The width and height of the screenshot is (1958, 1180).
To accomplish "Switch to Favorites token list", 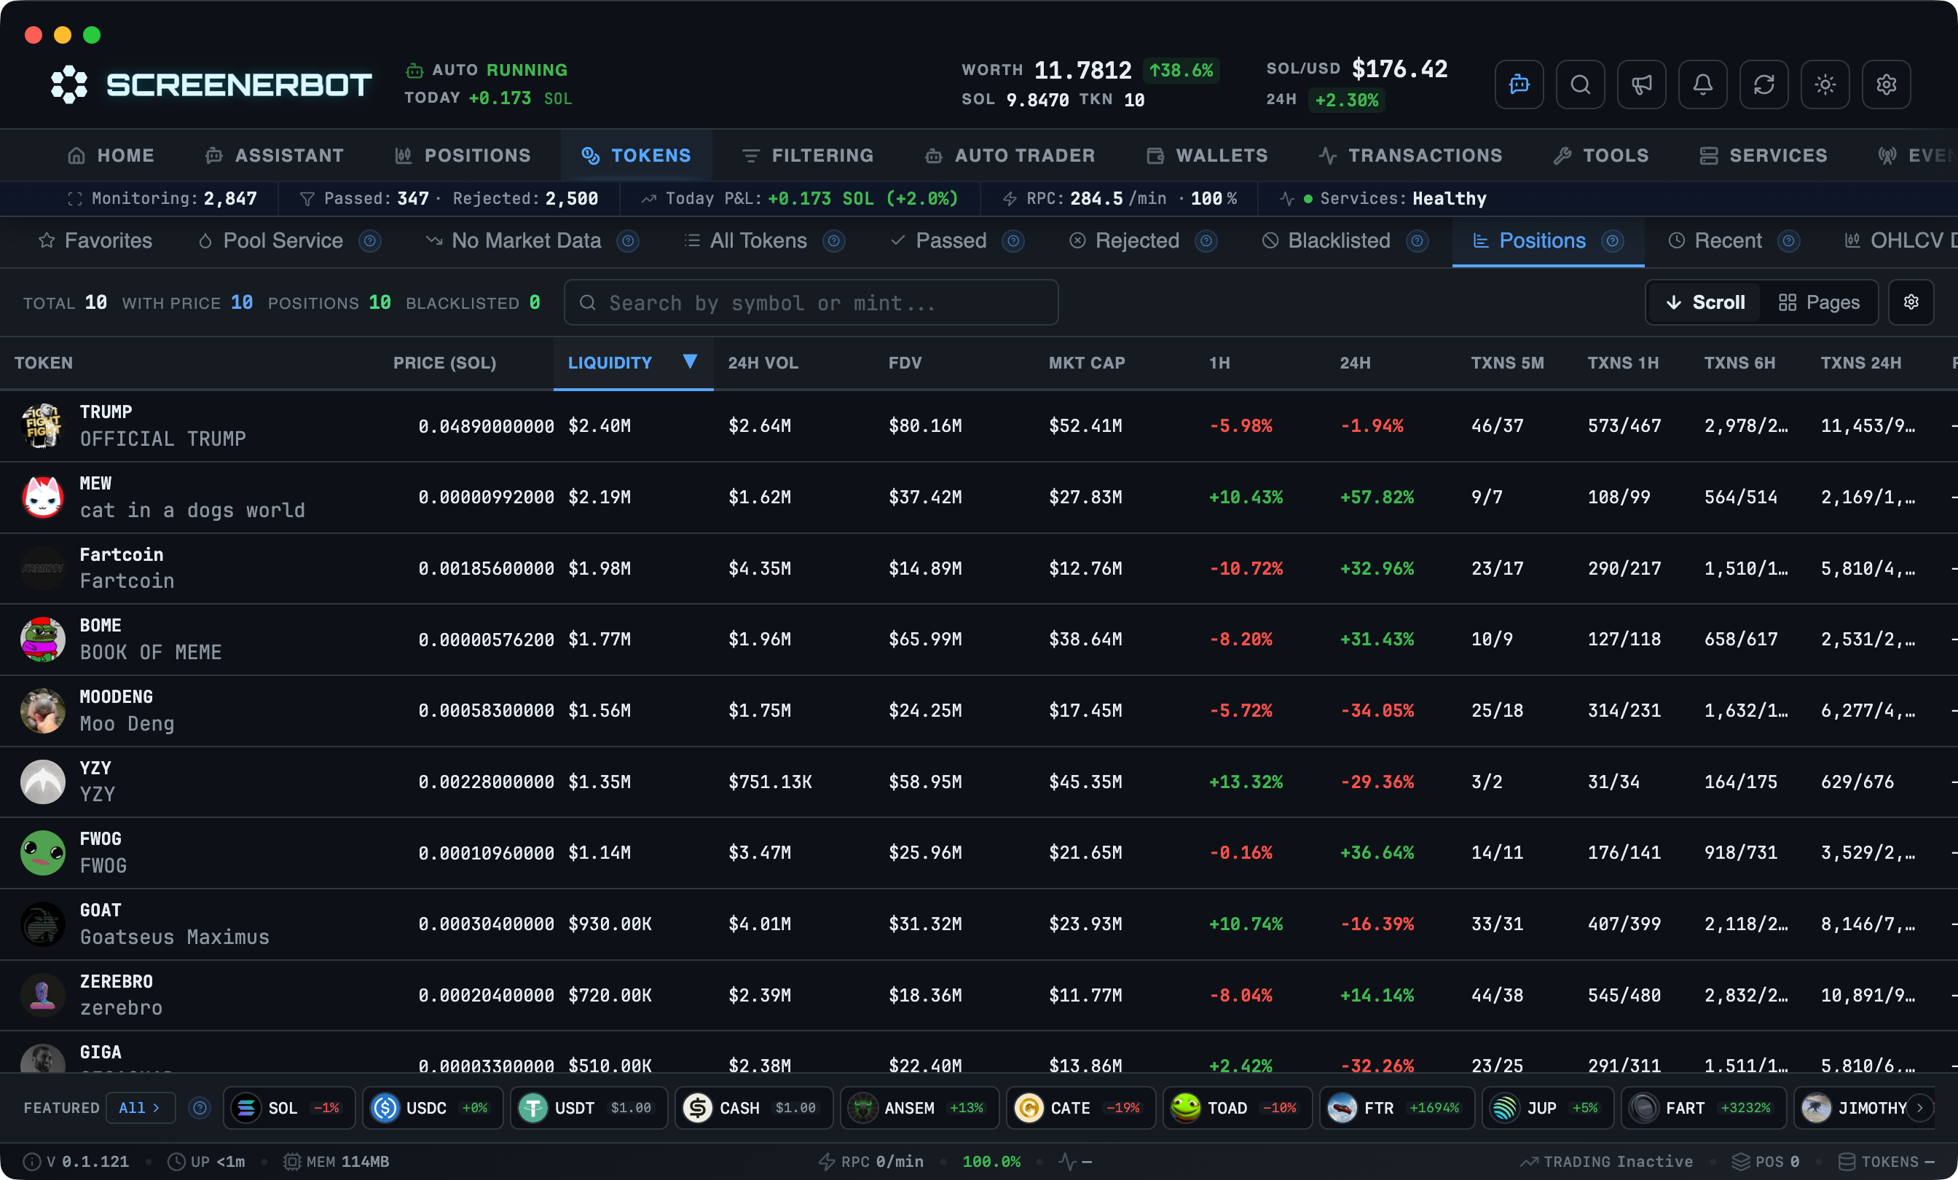I will [95, 241].
